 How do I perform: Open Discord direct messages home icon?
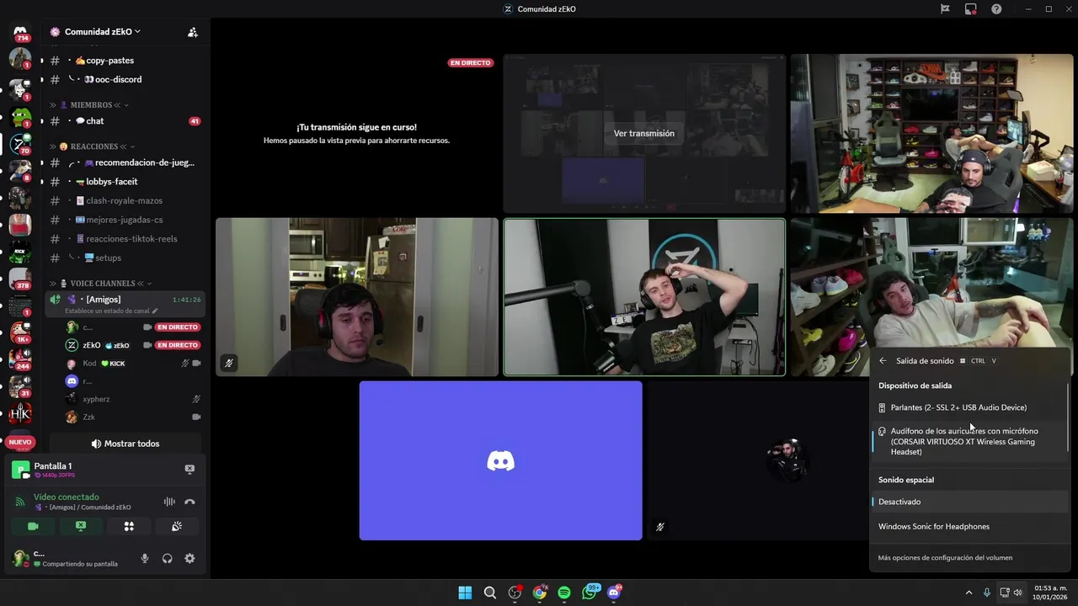(x=20, y=31)
